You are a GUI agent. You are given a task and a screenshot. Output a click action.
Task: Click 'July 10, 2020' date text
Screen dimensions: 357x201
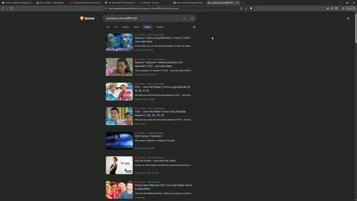(140, 50)
